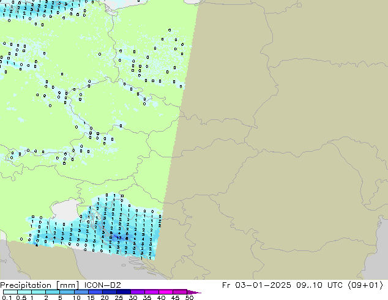
Task: Pick the 1–2 mm legend color
Action: pyautogui.click(x=39, y=292)
